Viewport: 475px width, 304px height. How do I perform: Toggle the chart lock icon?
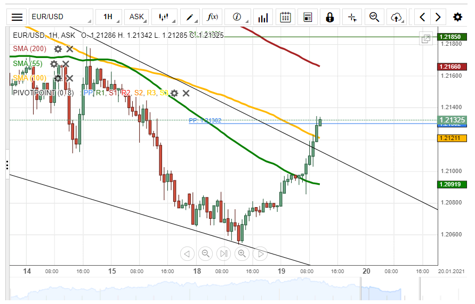(x=329, y=17)
